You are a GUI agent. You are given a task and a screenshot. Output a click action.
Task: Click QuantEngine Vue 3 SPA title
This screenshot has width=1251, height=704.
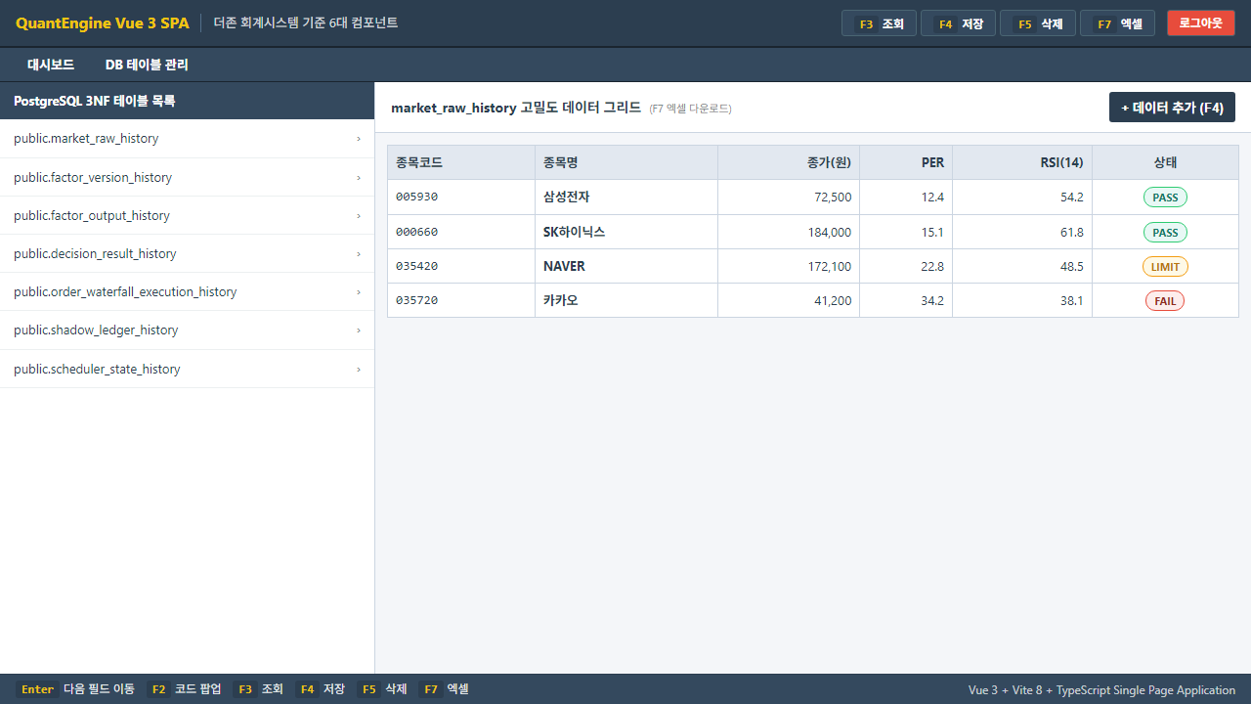103,23
